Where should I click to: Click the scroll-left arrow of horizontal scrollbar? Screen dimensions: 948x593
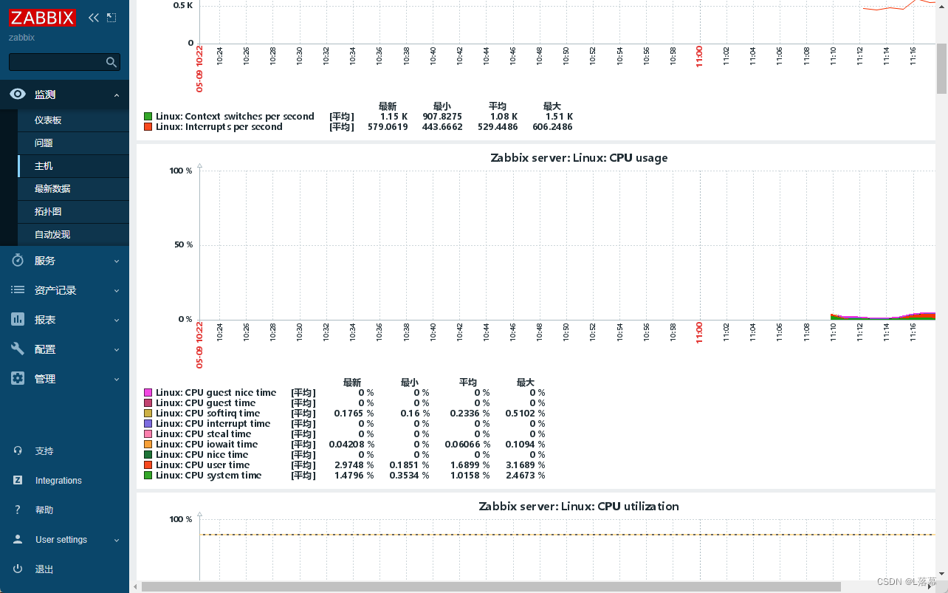(135, 586)
